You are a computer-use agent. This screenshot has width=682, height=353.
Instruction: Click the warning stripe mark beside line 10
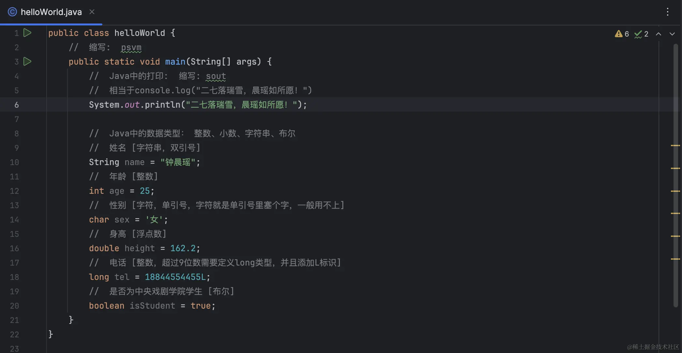675,168
